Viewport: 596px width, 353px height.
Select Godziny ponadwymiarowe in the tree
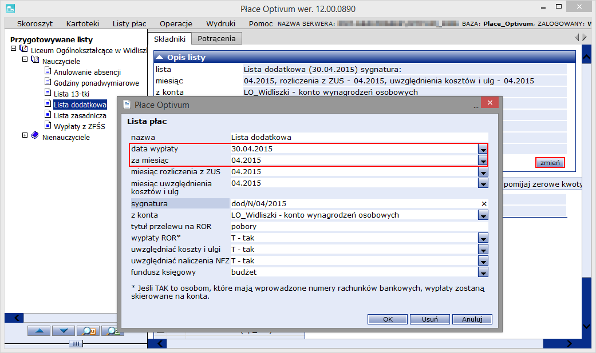pyautogui.click(x=97, y=83)
